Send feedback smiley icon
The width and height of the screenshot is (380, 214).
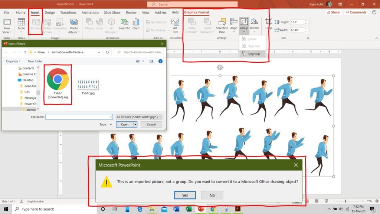[374, 12]
